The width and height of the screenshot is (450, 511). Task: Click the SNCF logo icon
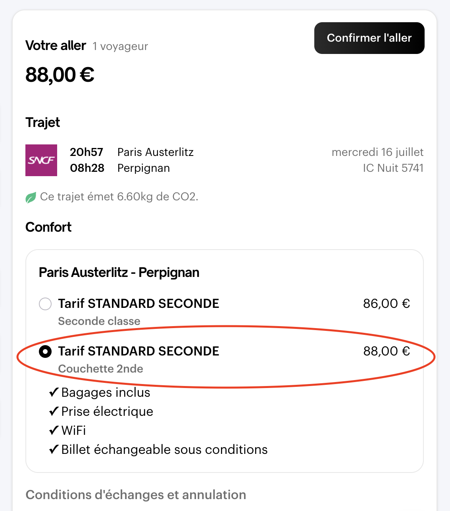point(41,160)
